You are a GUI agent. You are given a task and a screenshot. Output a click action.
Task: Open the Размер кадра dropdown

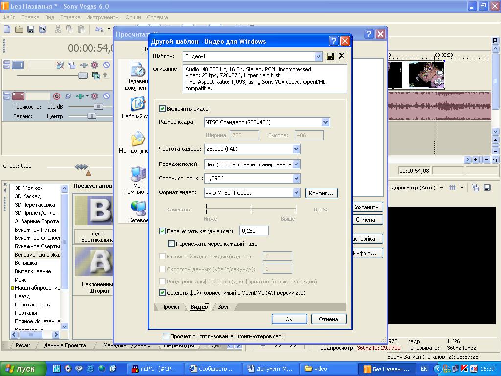coord(325,122)
